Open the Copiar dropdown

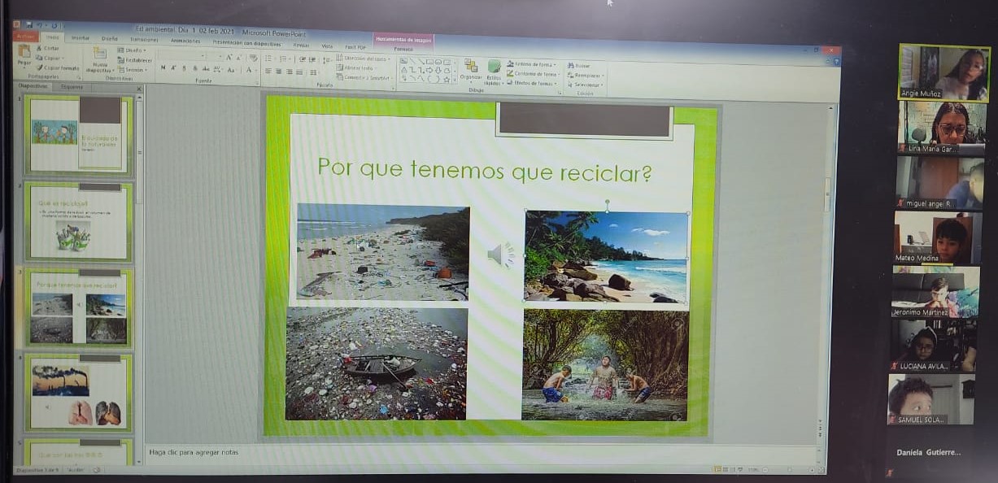point(49,59)
